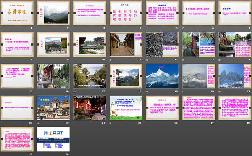Select slide 11 cobblestone street photo
Screen dimensions: 252x156
[124, 45]
